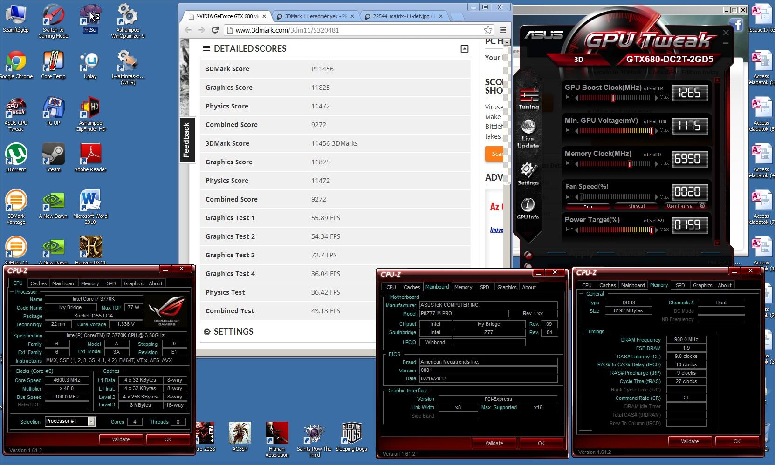Select the Sleeping Dogs desktop icon
This screenshot has height=465, width=775.
pyautogui.click(x=351, y=437)
